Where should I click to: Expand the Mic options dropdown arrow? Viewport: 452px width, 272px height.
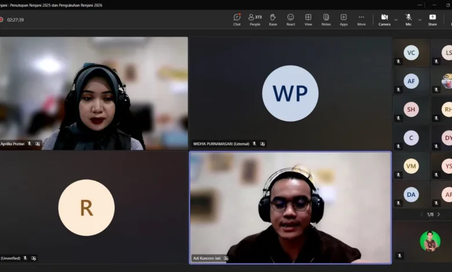pyautogui.click(x=420, y=20)
